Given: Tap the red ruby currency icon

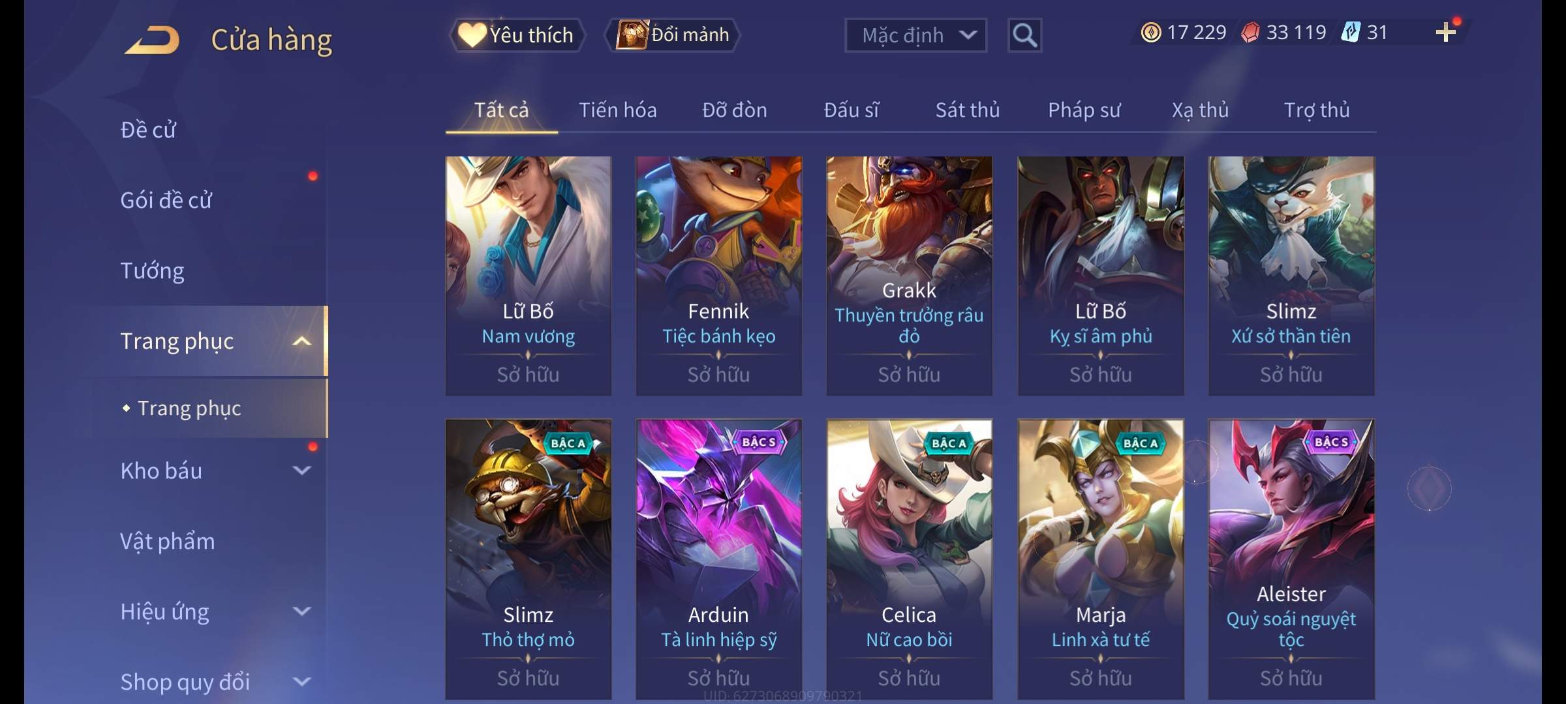Looking at the screenshot, I should (x=1250, y=32).
